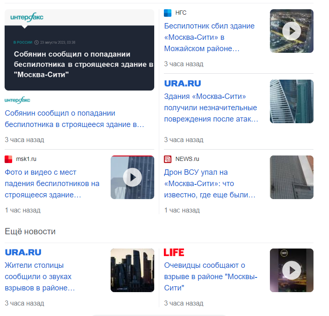Screen dimensions: 329x316
Task: Click the LIFE red logo
Action: click(x=174, y=252)
